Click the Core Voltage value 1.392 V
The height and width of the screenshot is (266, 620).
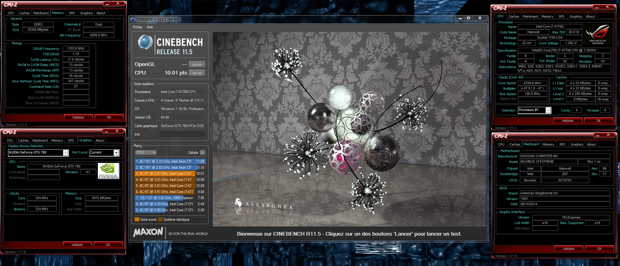(x=571, y=43)
